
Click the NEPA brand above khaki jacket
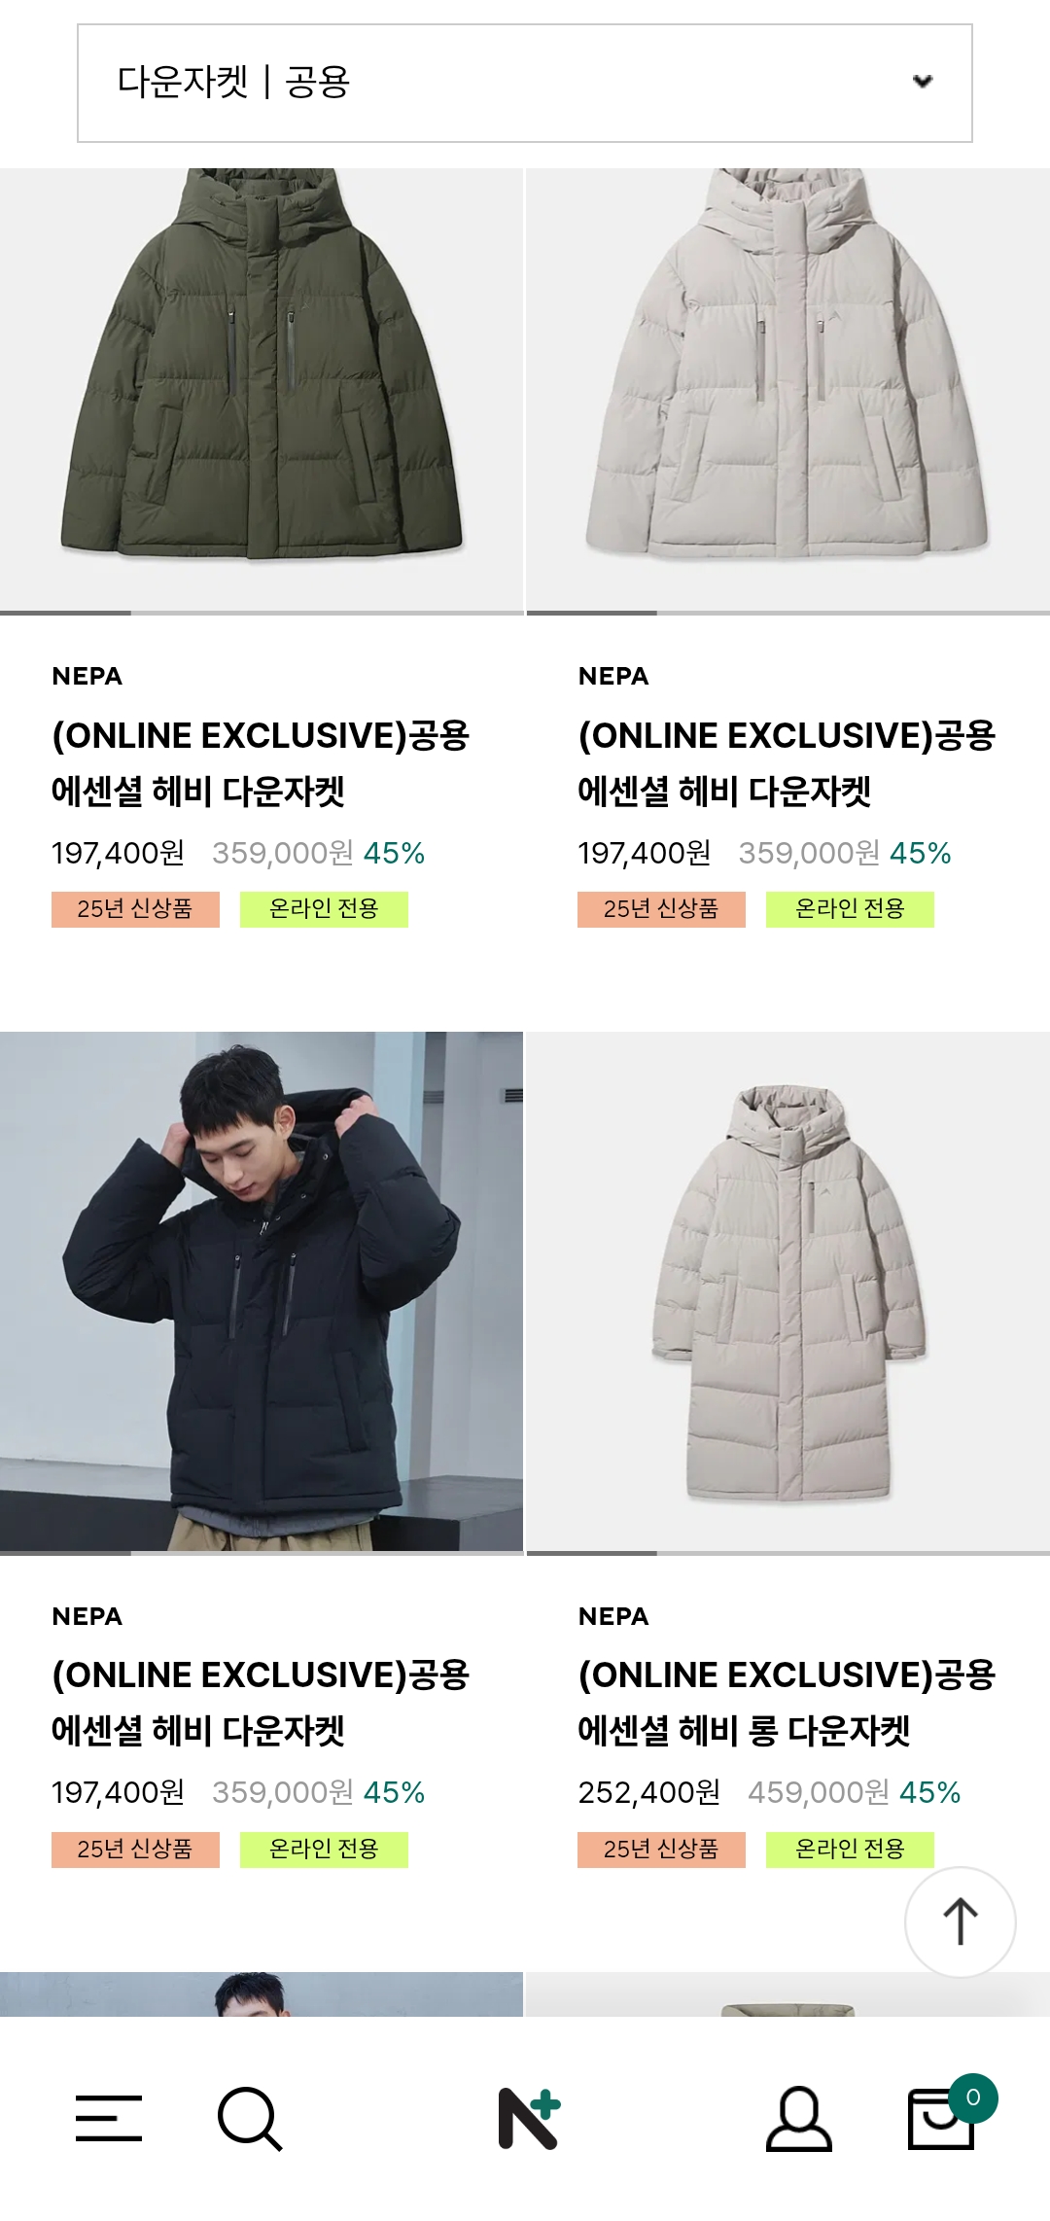click(x=87, y=676)
